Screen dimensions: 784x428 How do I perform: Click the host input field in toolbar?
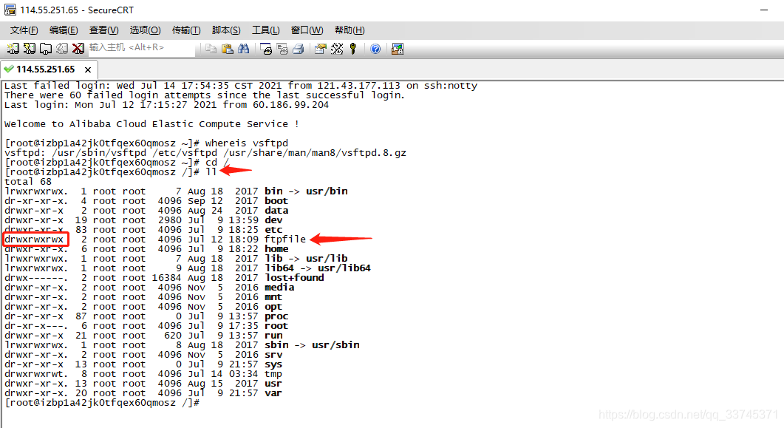pyautogui.click(x=141, y=48)
